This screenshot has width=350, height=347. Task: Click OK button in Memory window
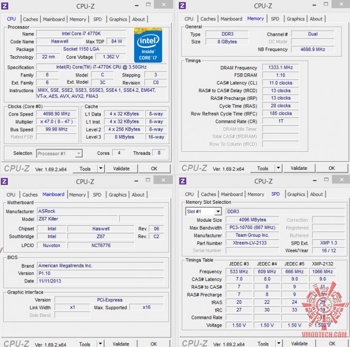tap(332, 168)
